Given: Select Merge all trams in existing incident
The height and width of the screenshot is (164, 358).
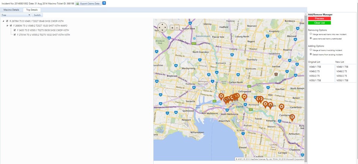Looking at the screenshot, I should pyautogui.click(x=311, y=50).
